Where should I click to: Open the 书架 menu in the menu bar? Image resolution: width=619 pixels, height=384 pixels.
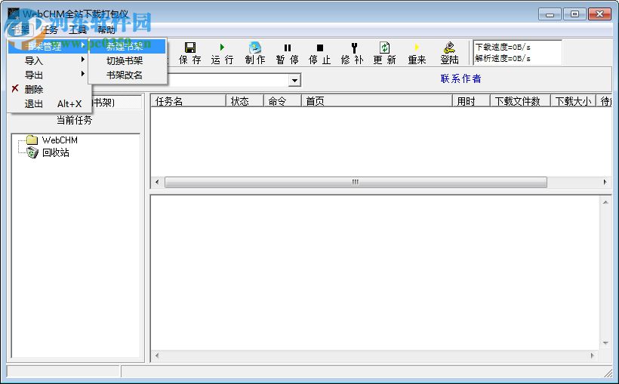click(20, 29)
